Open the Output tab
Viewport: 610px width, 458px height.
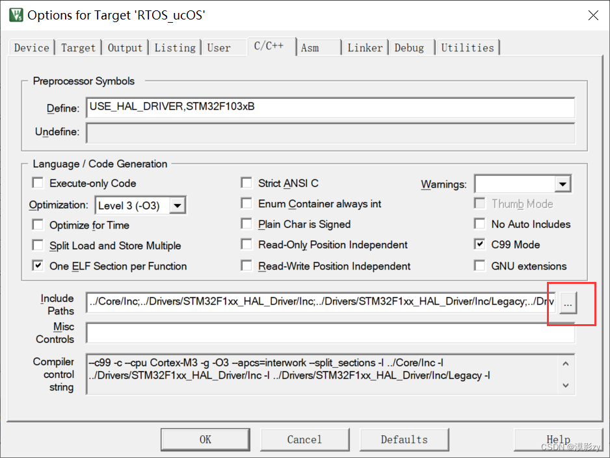pyautogui.click(x=125, y=48)
